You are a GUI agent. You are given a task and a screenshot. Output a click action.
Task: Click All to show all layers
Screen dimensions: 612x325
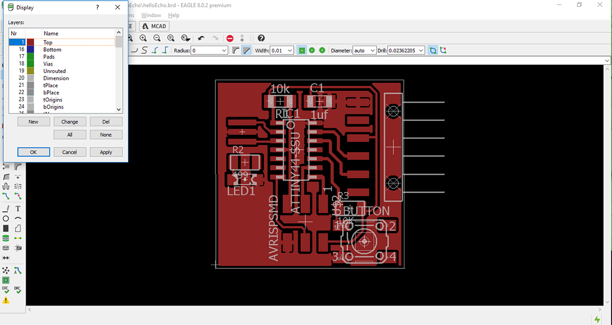coord(70,135)
